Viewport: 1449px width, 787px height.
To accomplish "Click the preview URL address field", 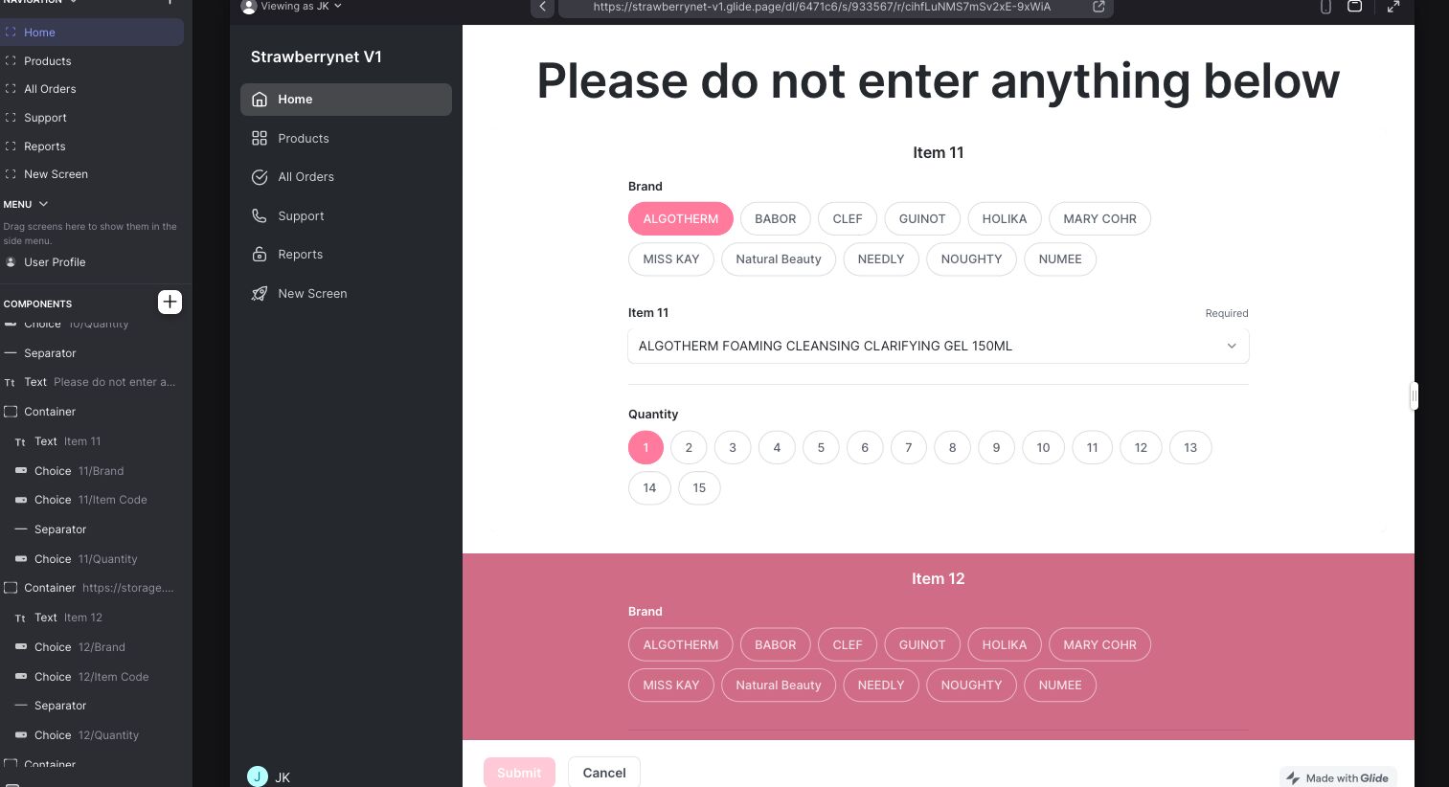I will [x=823, y=7].
